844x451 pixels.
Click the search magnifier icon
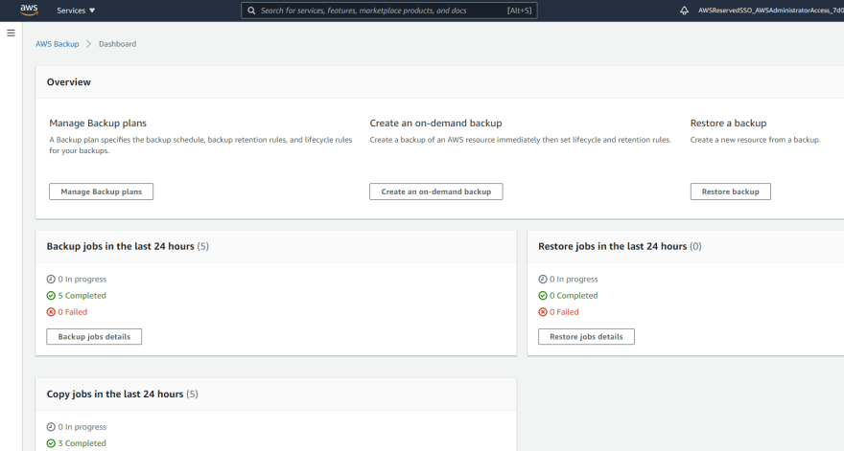251,11
